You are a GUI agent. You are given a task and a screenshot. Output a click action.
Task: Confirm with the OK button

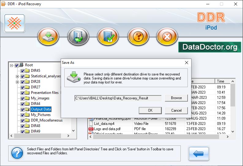(x=150, y=110)
